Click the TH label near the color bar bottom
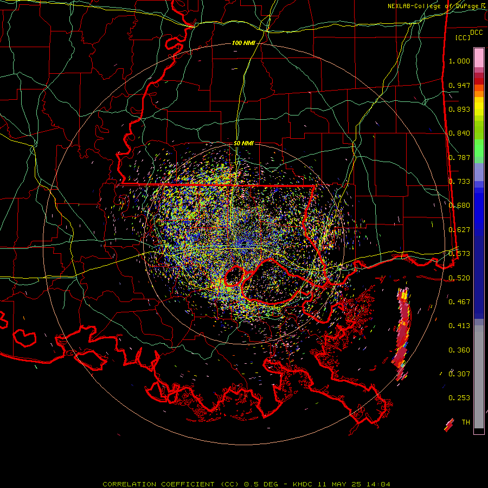The width and height of the screenshot is (488, 488). tap(466, 422)
